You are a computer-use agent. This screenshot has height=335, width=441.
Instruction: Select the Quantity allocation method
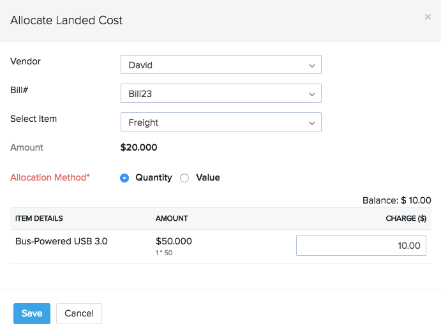tap(124, 178)
